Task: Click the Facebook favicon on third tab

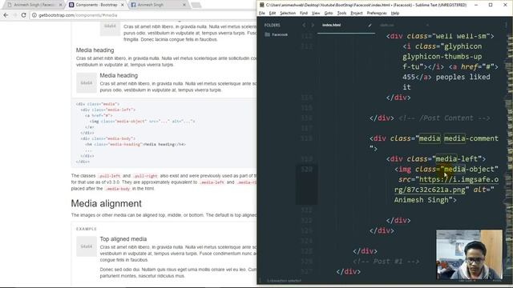Action: [133, 5]
